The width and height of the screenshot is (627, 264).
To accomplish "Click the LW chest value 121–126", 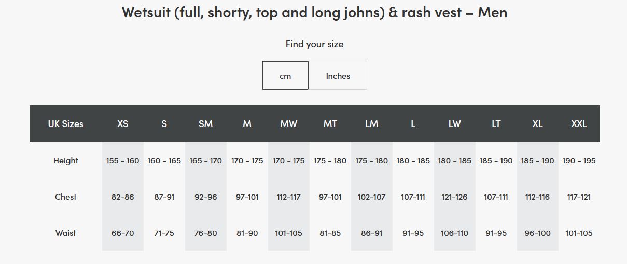I will [x=454, y=197].
